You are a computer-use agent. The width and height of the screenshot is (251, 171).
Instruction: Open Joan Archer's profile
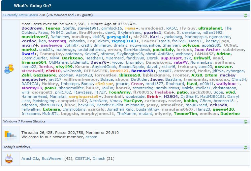pyautogui.click(x=207, y=50)
